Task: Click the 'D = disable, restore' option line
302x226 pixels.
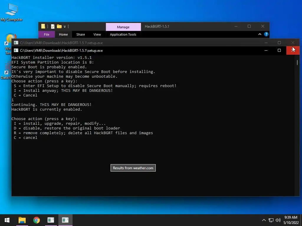Action: (67, 128)
